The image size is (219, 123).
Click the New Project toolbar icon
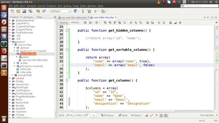pyautogui.click(x=18, y=11)
